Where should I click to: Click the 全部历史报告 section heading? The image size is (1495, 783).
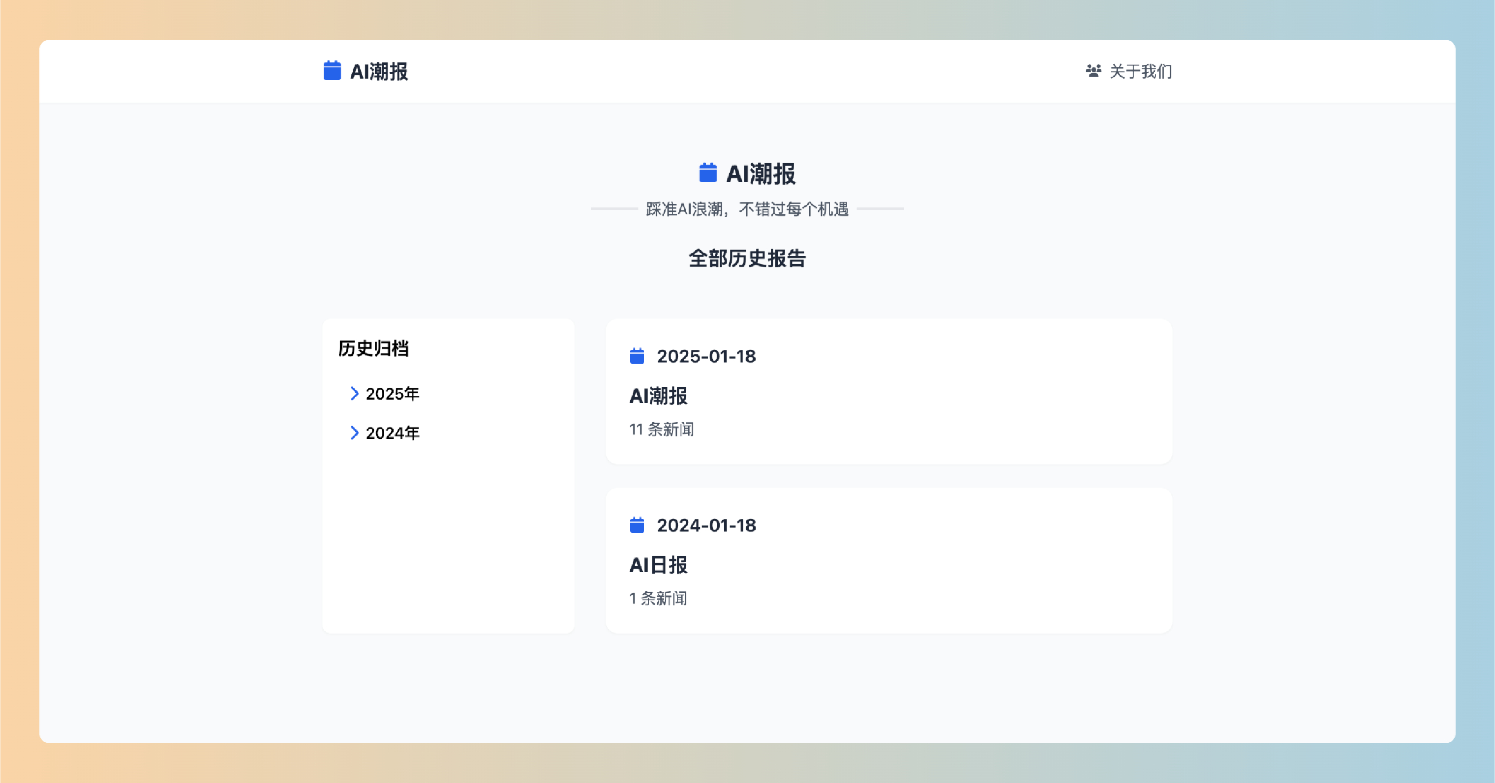click(747, 258)
